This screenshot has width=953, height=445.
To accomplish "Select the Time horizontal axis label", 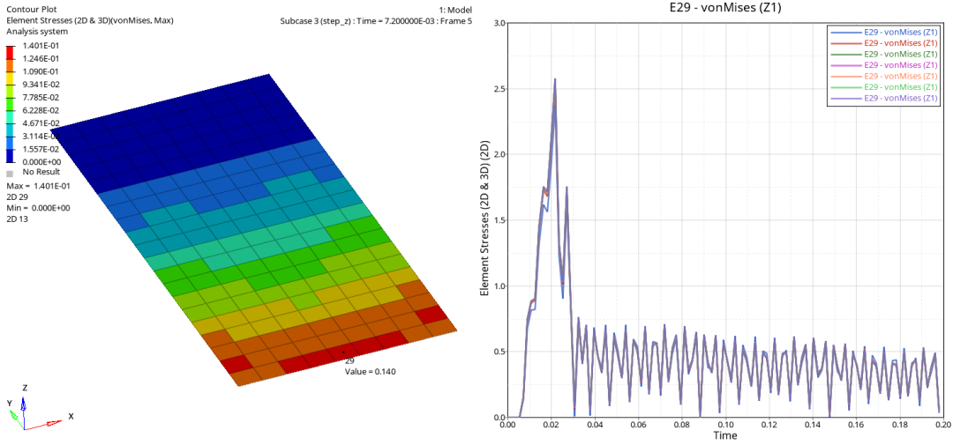I will click(725, 435).
